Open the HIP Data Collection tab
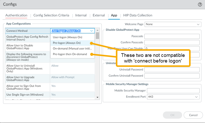 tap(138, 15)
